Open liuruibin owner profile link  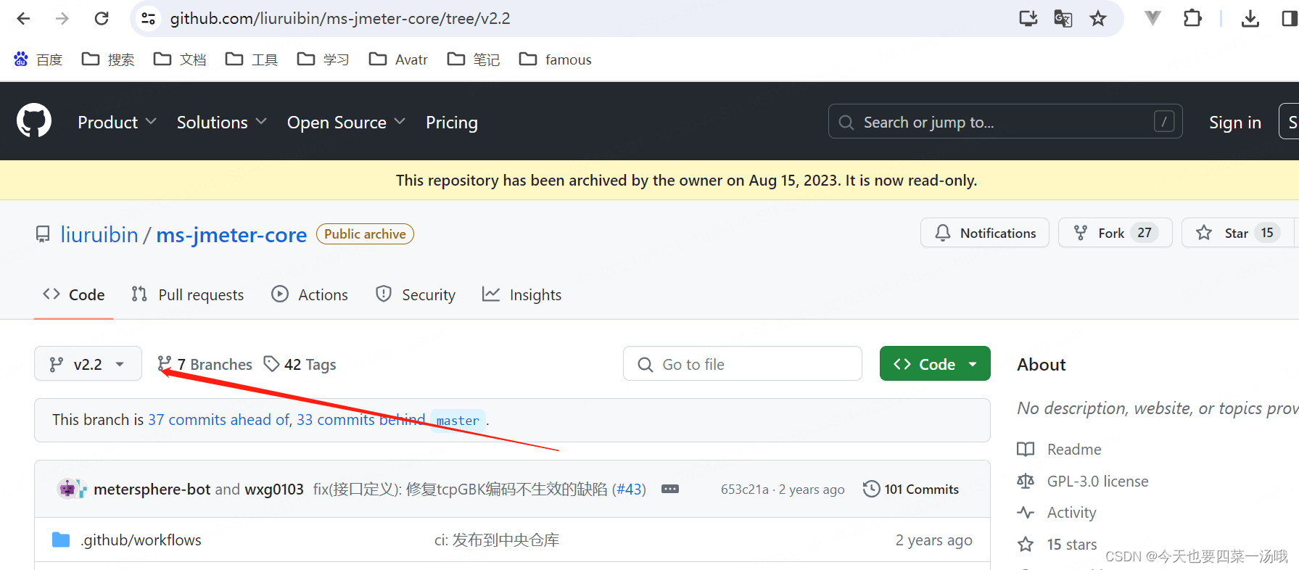coord(99,234)
